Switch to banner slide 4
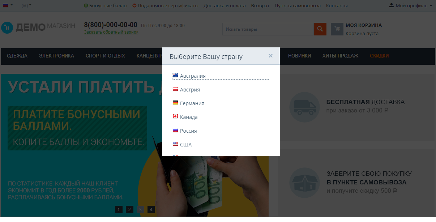The width and height of the screenshot is (436, 222). tap(151, 209)
